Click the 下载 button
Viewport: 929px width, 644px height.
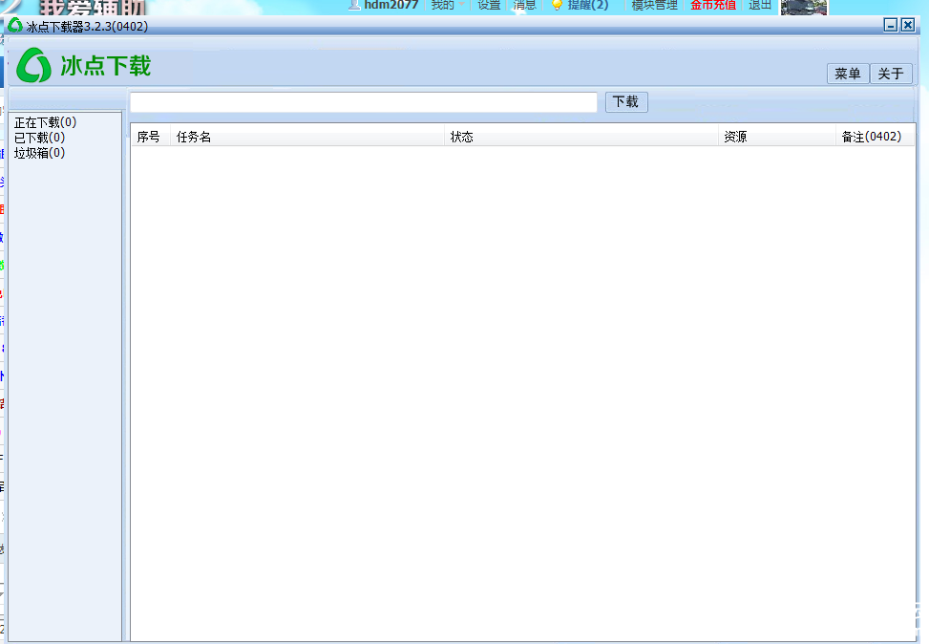(626, 102)
